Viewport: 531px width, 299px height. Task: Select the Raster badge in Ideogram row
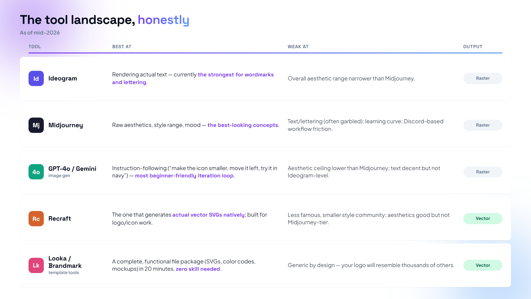[x=483, y=78]
